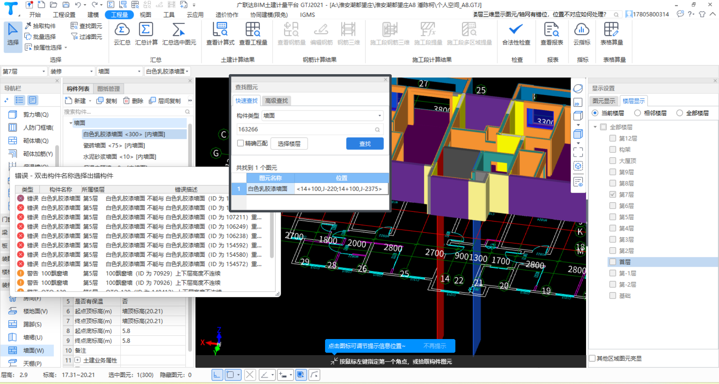
Task: Open 查看报表 reports
Action: (552, 34)
